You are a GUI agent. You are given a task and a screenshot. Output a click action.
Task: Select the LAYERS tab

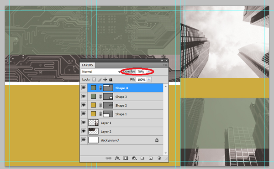[88, 65]
